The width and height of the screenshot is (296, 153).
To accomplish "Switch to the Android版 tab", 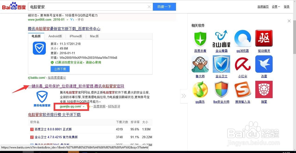I will click(55, 36).
